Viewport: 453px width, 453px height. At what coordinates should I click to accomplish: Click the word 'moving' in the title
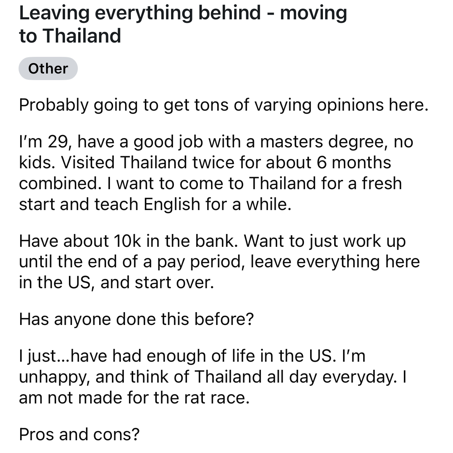[x=313, y=14]
